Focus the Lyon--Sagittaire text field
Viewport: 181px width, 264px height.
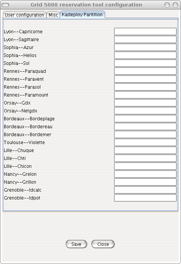145,39
